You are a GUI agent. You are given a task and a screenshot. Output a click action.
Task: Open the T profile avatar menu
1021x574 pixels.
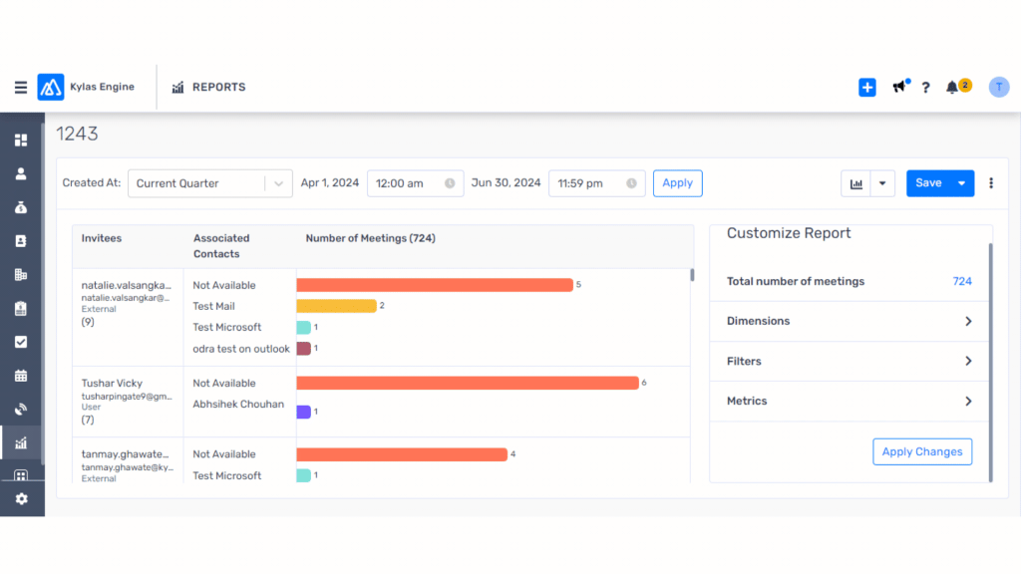click(x=999, y=87)
